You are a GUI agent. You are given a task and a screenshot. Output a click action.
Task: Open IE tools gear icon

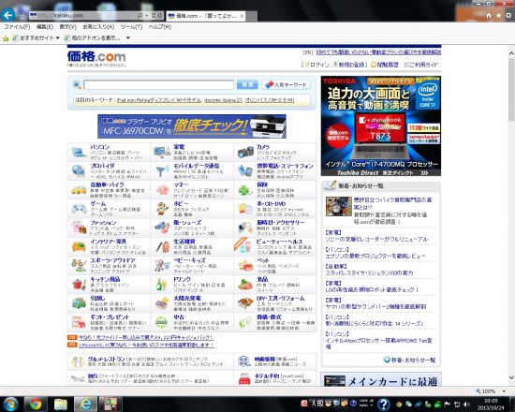508,15
